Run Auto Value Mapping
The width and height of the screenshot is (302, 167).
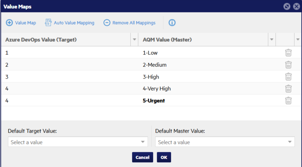pyautogui.click(x=70, y=23)
